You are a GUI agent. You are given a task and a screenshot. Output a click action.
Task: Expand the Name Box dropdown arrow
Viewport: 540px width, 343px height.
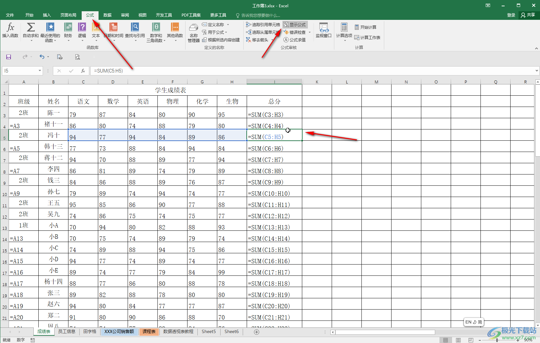pos(40,71)
